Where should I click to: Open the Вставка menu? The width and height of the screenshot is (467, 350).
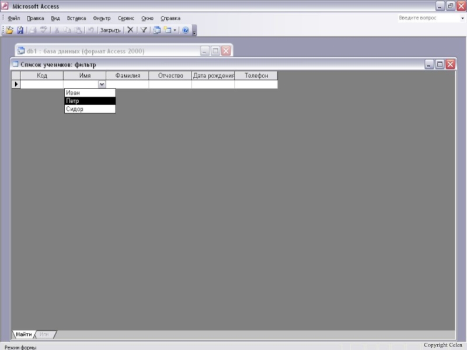click(x=76, y=18)
